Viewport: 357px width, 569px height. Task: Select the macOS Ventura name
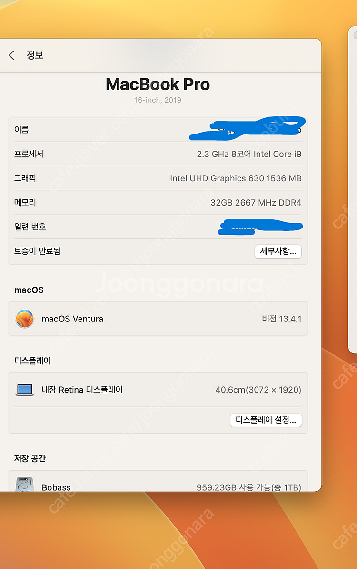pos(72,319)
